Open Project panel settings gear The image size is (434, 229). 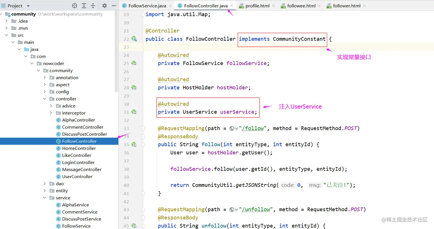(x=104, y=6)
